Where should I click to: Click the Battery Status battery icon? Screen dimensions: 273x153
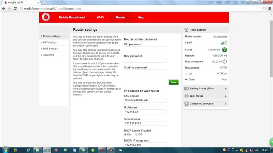(x=186, y=89)
